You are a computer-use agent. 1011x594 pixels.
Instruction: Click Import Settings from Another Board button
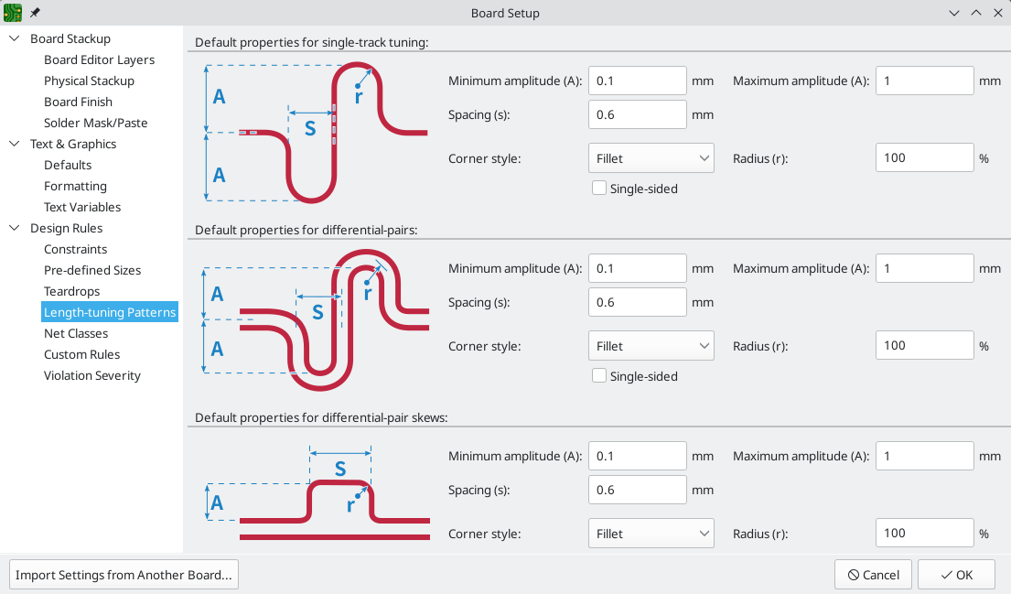(124, 575)
